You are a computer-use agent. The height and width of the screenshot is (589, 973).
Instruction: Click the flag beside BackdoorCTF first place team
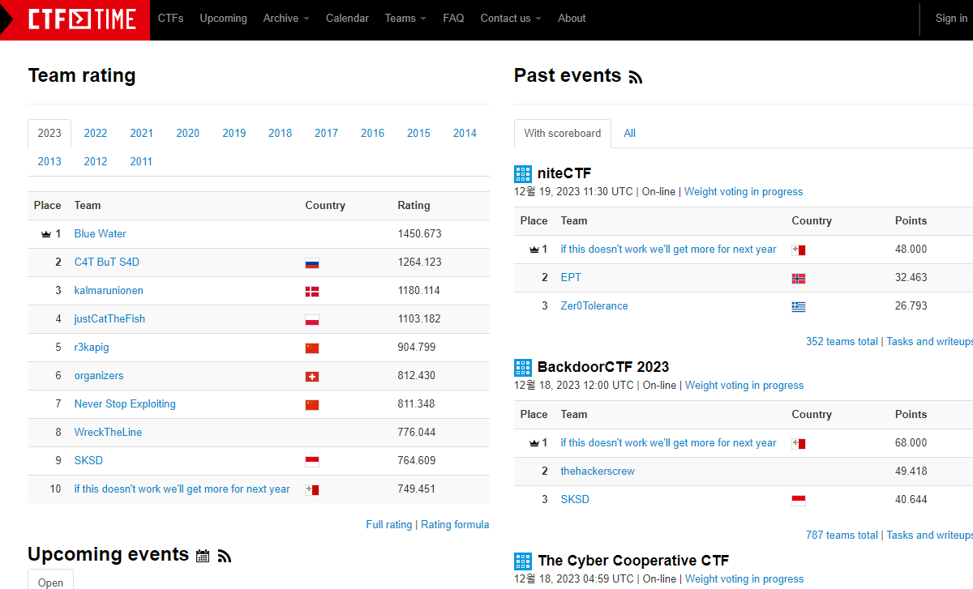[799, 444]
